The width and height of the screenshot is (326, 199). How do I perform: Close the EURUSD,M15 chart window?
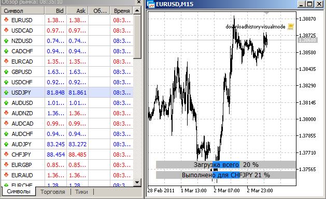click(319, 4)
